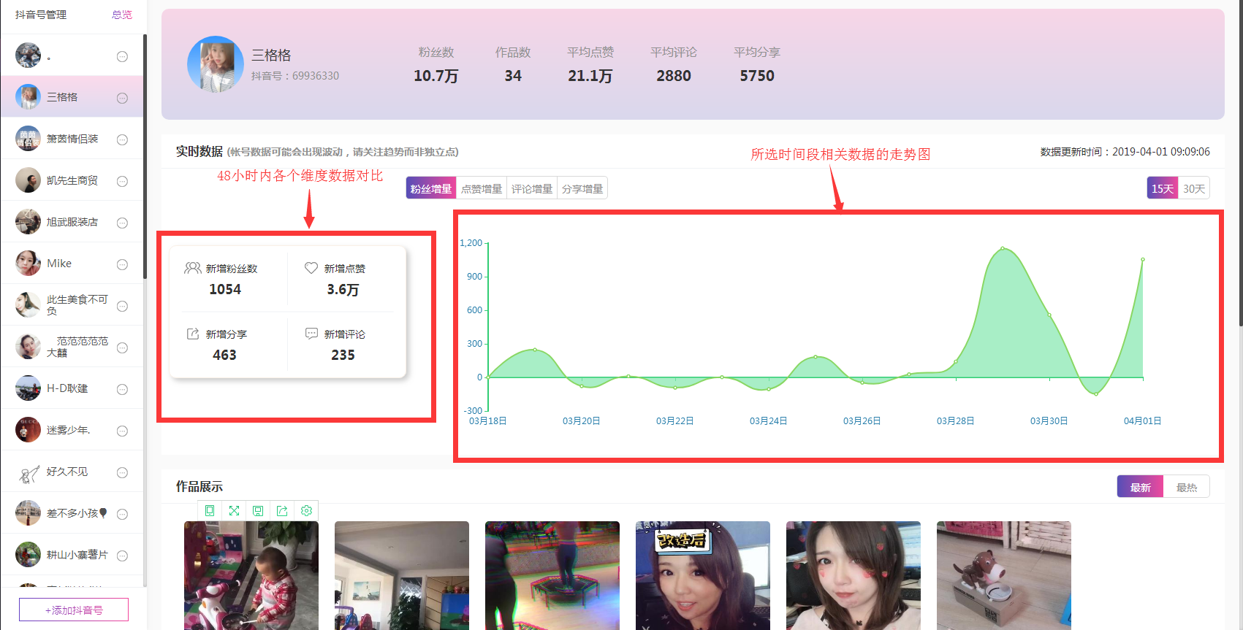Open the options icon beside H-D耿建
This screenshot has height=630, width=1243.
pos(122,389)
